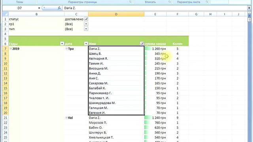
Task: Open the Параметры листа dialog launcher
Action: coord(207,2)
